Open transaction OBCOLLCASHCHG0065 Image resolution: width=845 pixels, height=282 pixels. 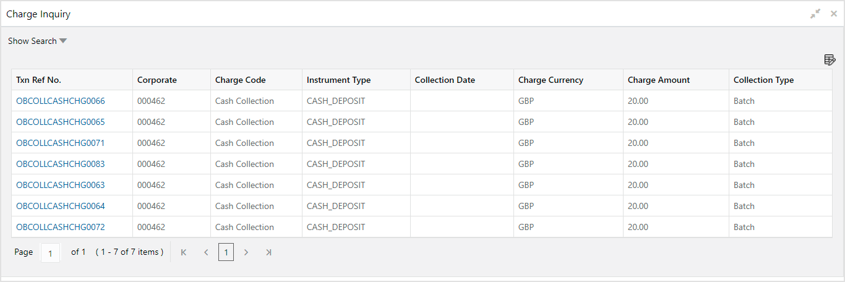tap(61, 122)
